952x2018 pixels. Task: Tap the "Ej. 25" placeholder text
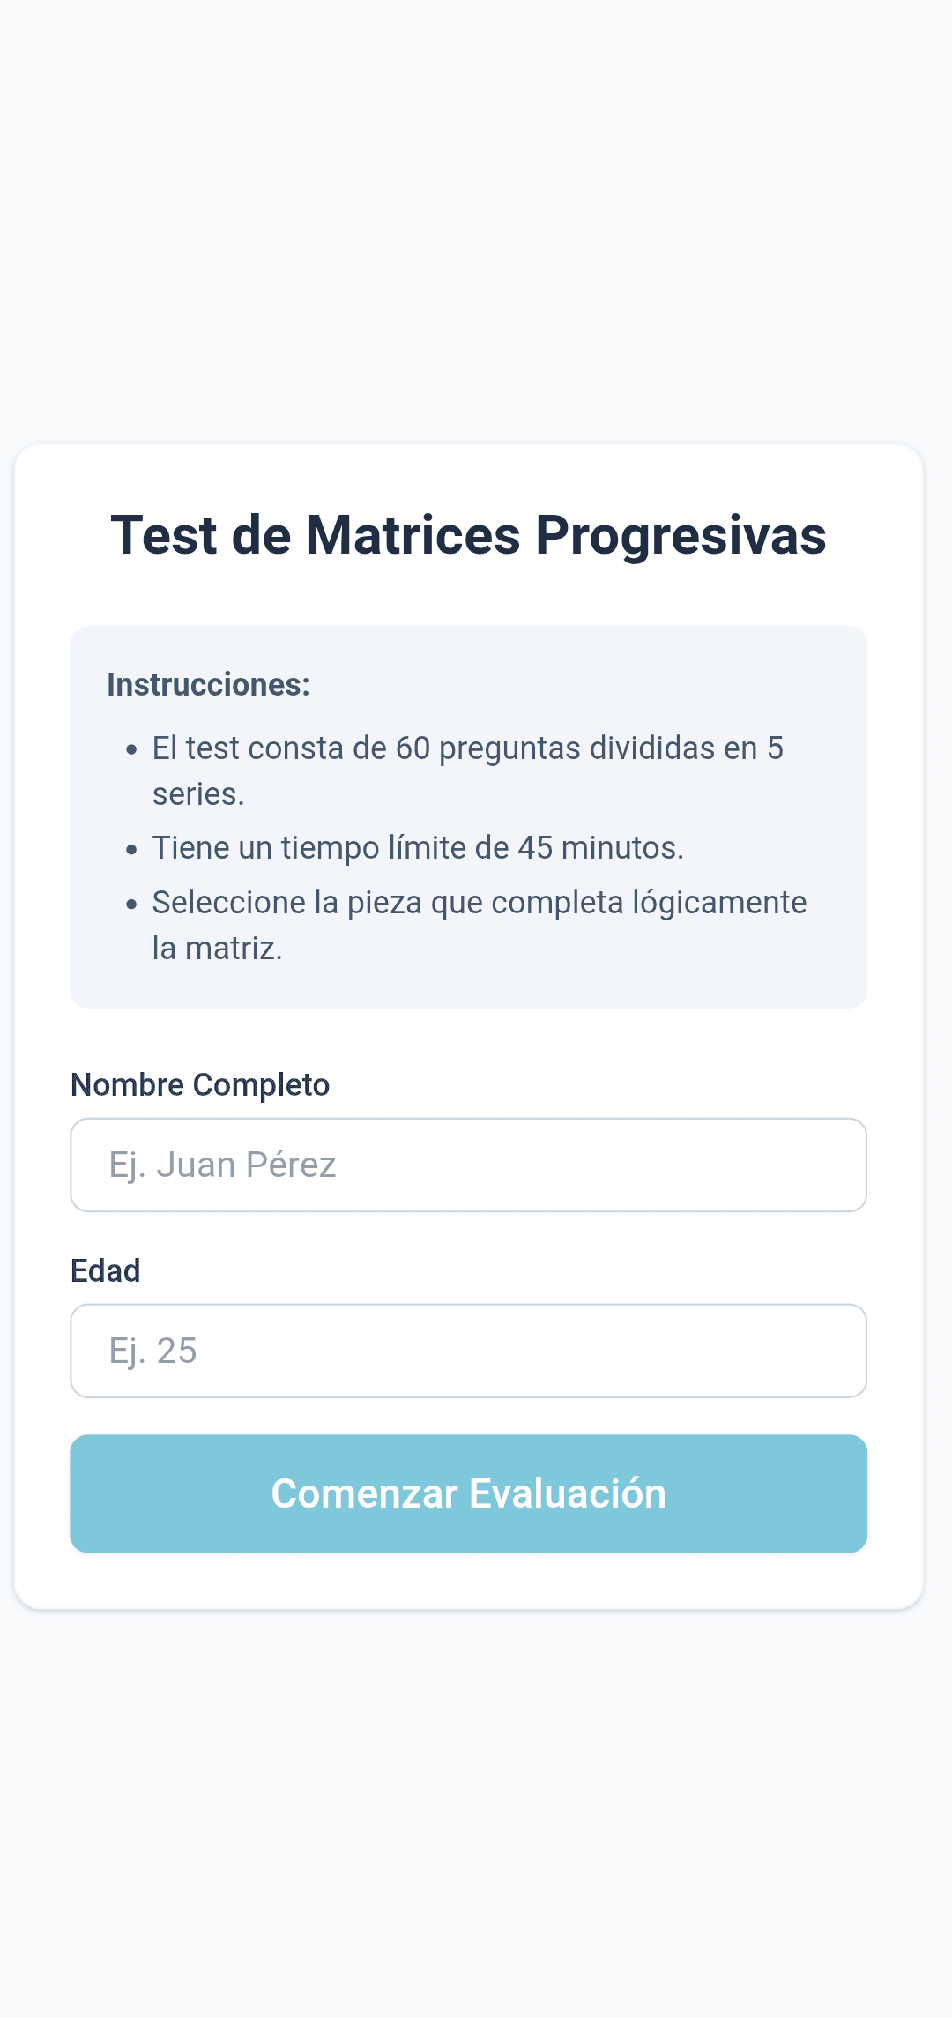(152, 1351)
